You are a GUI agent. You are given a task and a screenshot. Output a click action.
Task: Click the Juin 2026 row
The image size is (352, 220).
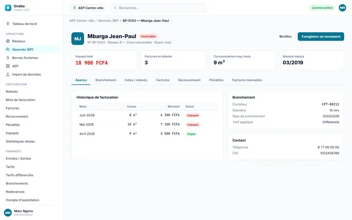point(147,115)
